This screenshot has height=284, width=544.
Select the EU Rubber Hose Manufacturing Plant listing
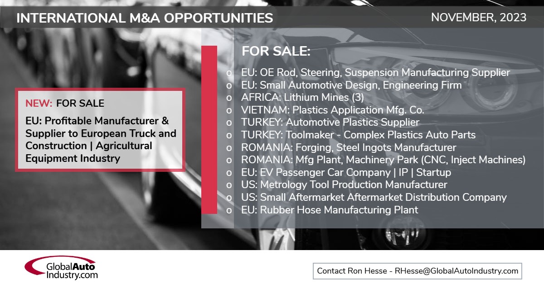click(330, 210)
